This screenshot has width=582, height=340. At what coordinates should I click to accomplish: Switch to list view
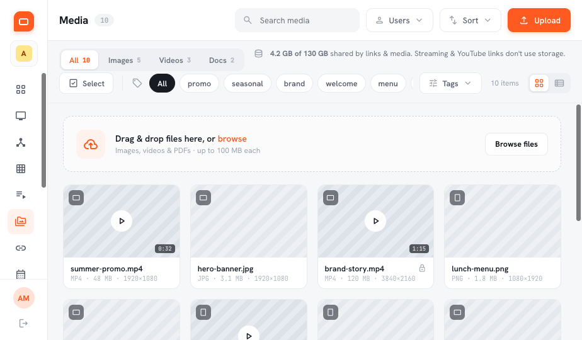[x=559, y=83]
